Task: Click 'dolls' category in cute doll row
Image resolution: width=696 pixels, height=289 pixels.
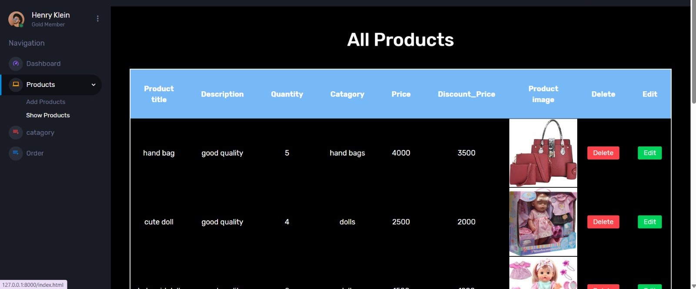Action: click(x=347, y=222)
